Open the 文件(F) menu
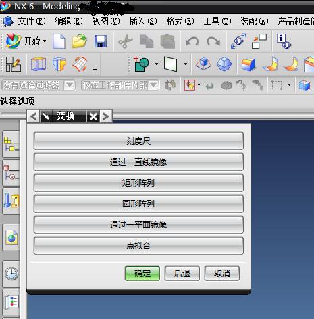 point(32,22)
